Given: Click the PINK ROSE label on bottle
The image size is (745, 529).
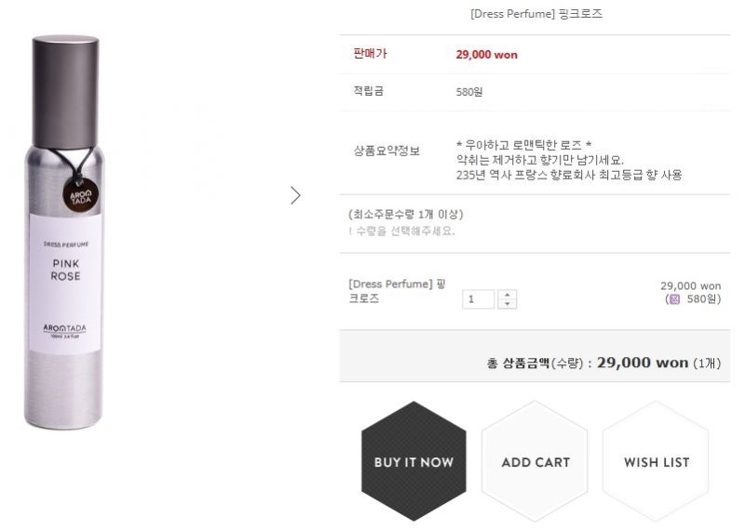Looking at the screenshot, I should 65,270.
